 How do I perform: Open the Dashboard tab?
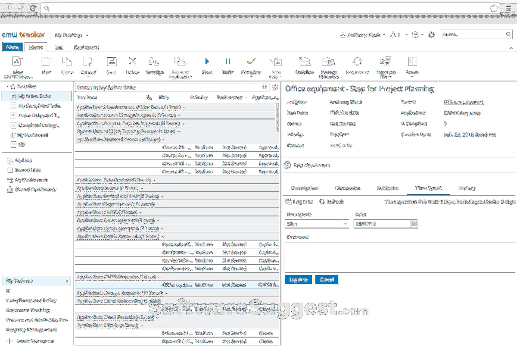coord(87,47)
